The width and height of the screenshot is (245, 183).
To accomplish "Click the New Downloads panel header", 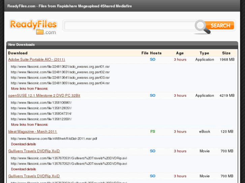I will pyautogui.click(x=122, y=45).
